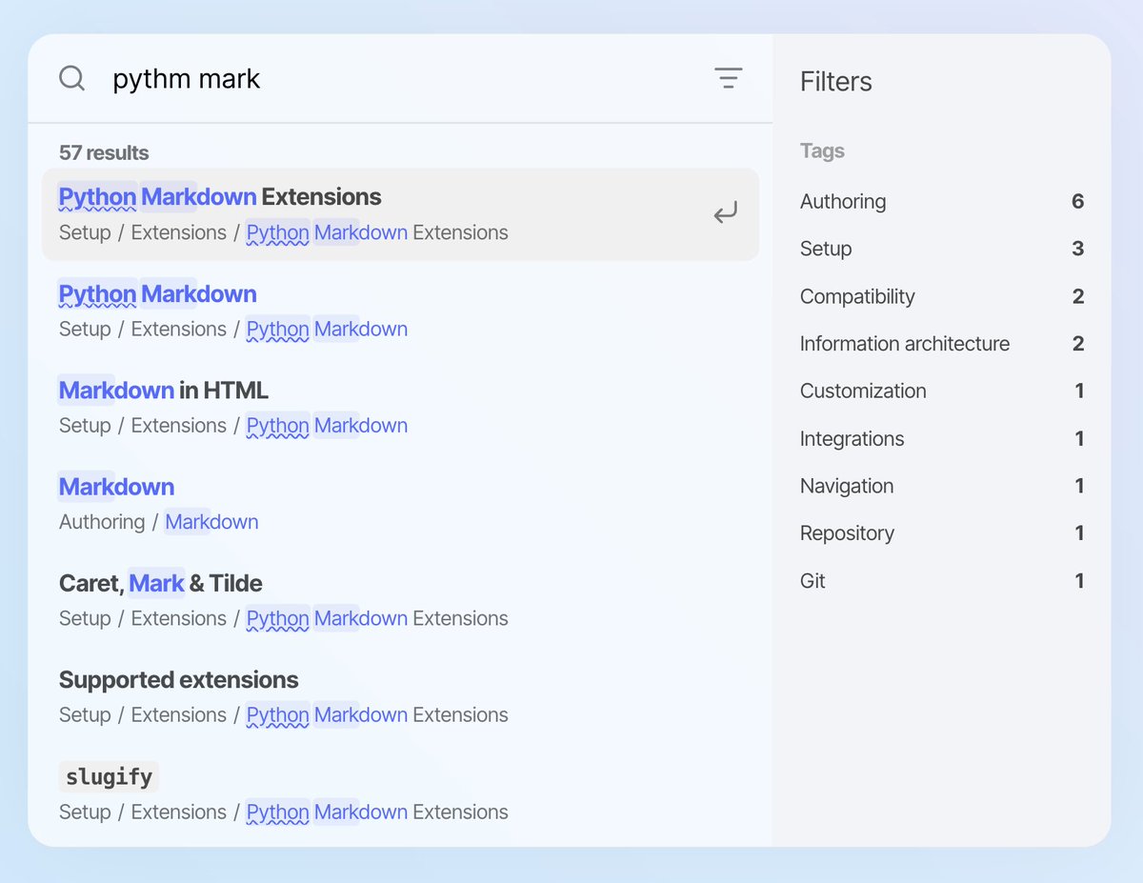1143x883 pixels.
Task: Click the '57 results' count text
Action: [104, 152]
